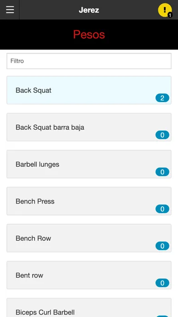Screen dimensions: 178x317
Task: Click the Pesos page heading
Action: point(89,34)
